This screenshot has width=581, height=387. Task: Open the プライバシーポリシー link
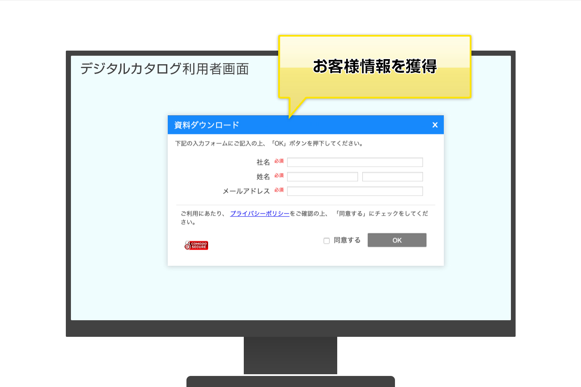259,213
